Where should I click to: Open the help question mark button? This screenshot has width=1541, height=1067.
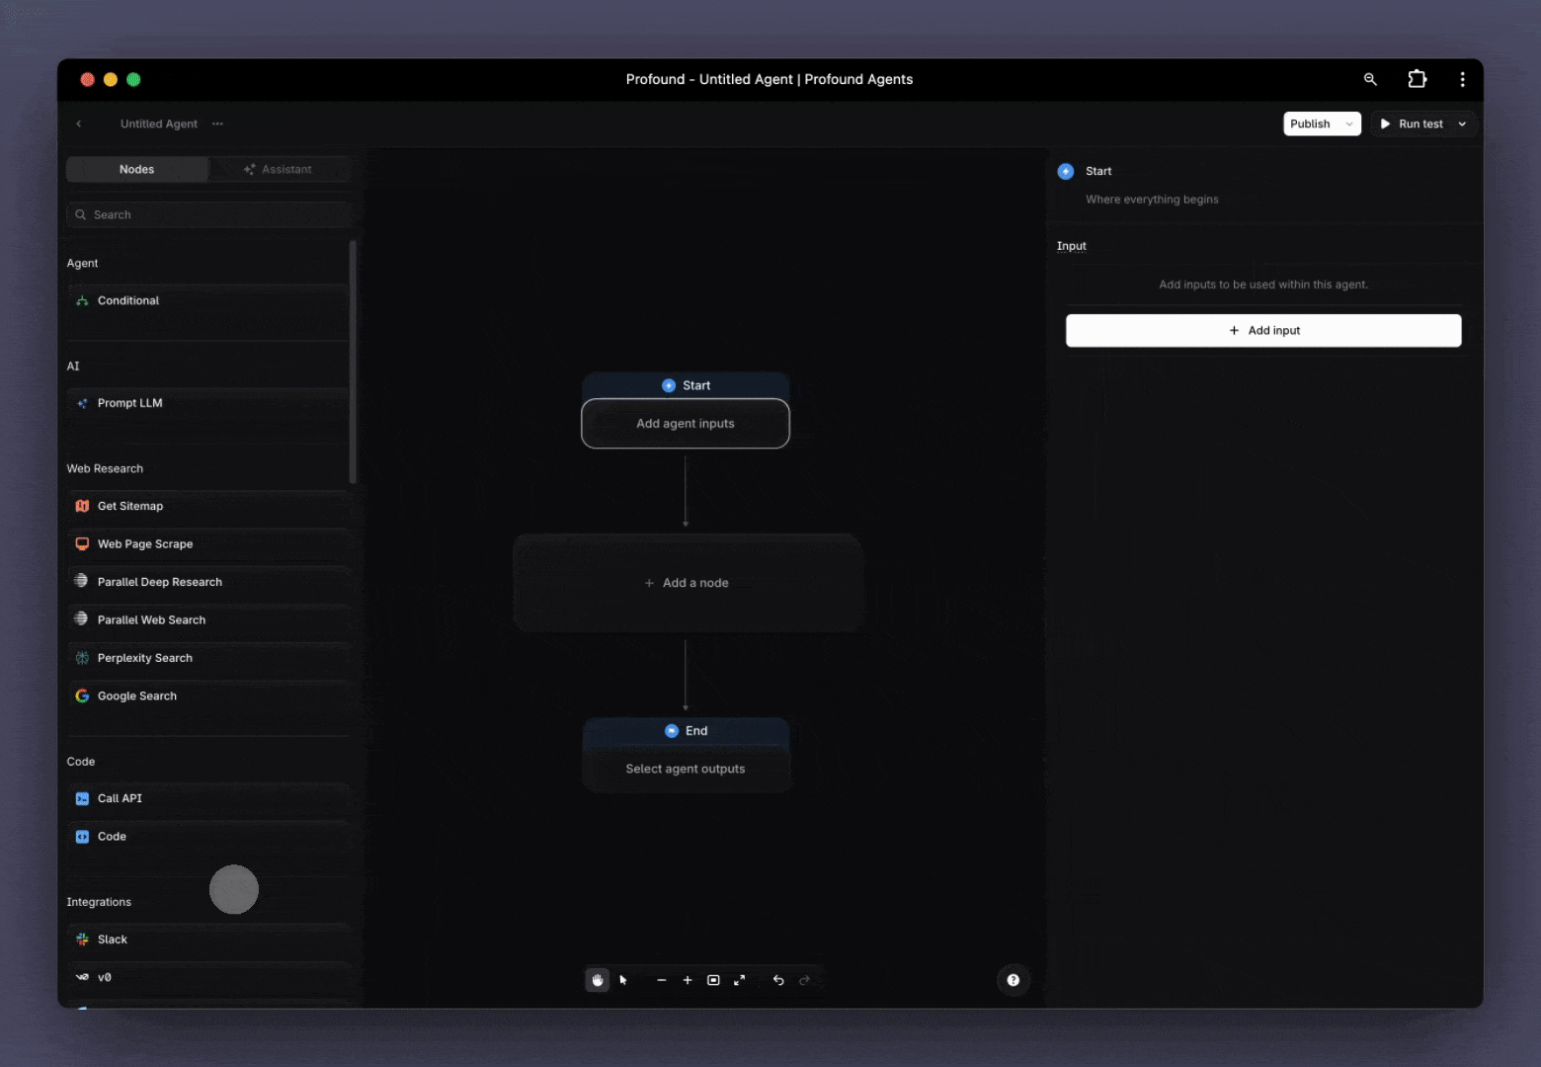1013,980
